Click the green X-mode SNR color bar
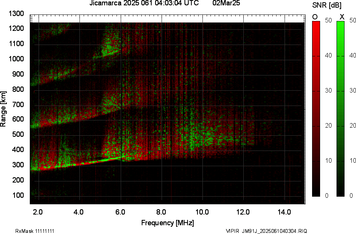The width and height of the screenshot is (356, 234). point(340,109)
